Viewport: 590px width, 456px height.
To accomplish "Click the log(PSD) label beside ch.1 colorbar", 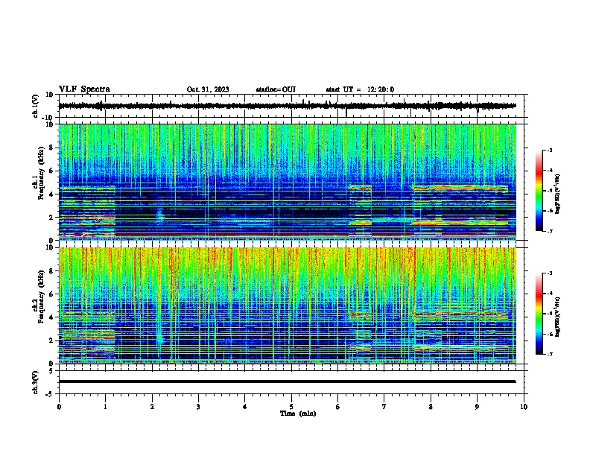I will (x=558, y=194).
